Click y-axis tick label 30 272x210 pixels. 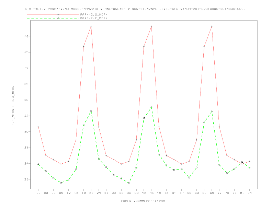coord(26,132)
